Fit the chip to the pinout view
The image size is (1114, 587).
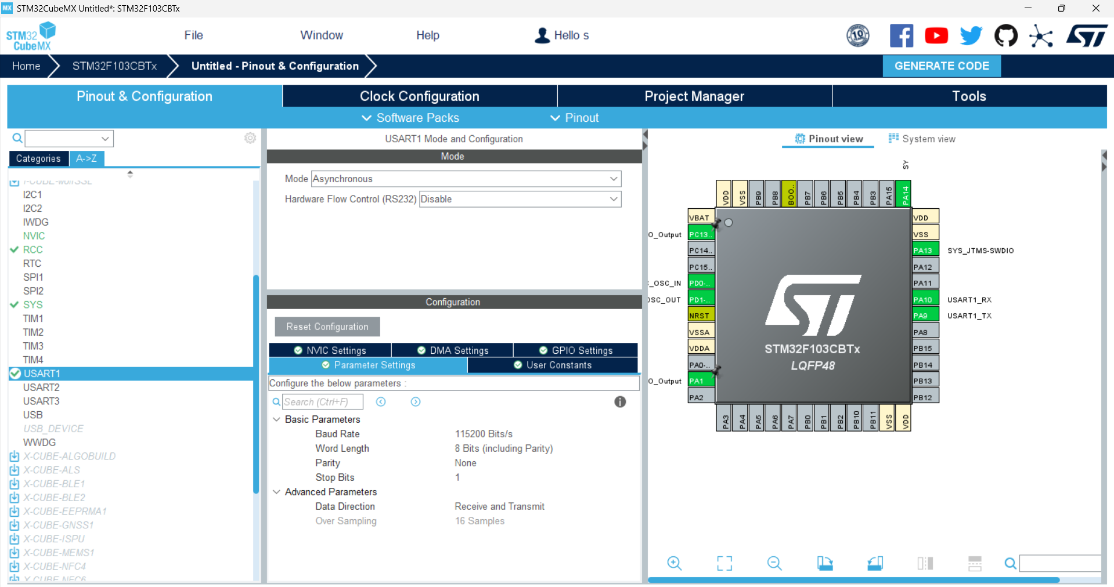tap(724, 563)
